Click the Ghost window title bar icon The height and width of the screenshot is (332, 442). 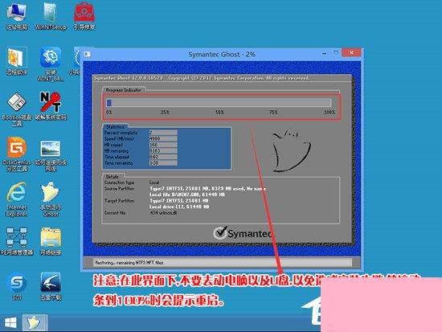(x=88, y=54)
